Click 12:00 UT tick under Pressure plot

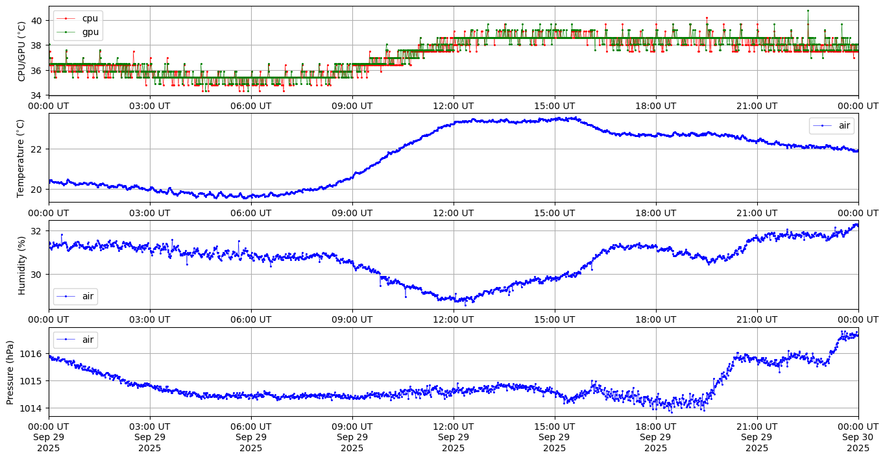pyautogui.click(x=453, y=427)
